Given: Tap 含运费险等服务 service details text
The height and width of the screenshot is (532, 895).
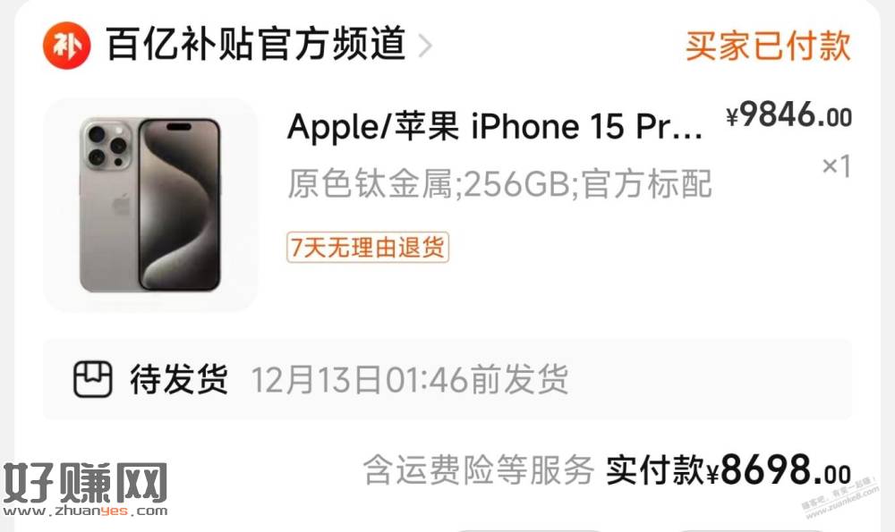Looking at the screenshot, I should coord(478,469).
